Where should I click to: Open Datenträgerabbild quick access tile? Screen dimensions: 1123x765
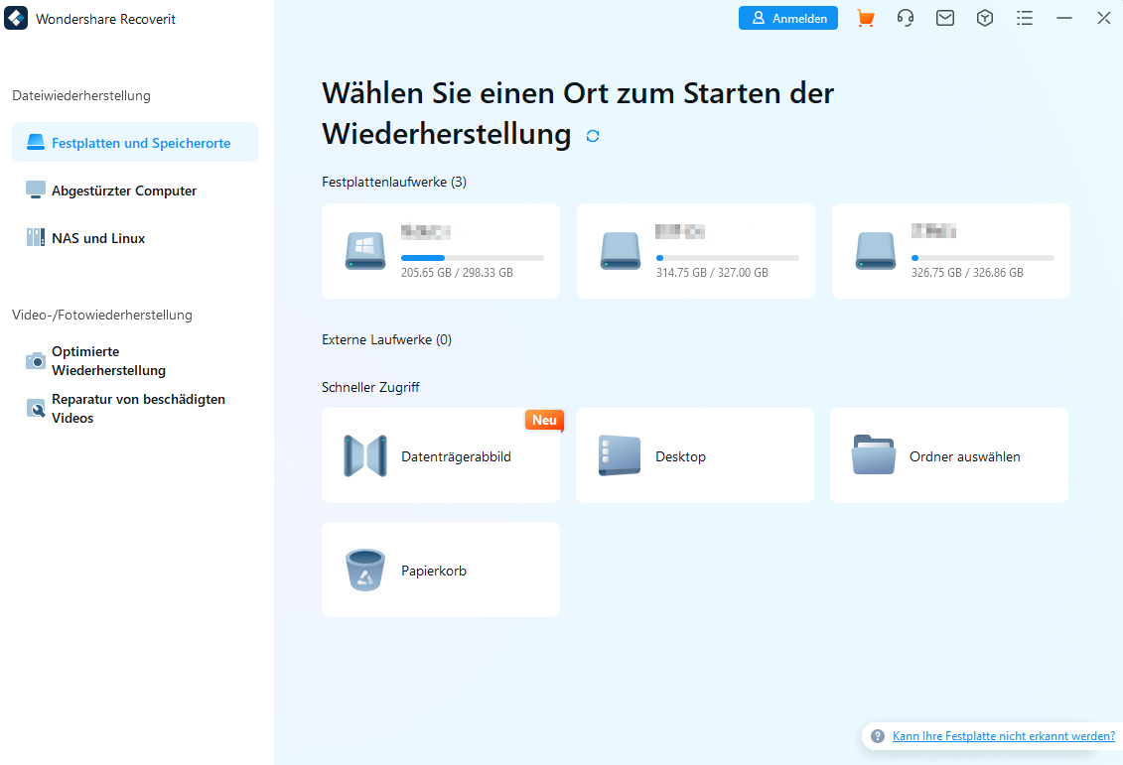tap(441, 455)
